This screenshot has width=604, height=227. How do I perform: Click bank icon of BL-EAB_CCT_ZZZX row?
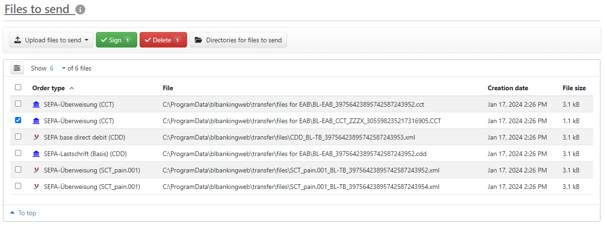tap(36, 121)
